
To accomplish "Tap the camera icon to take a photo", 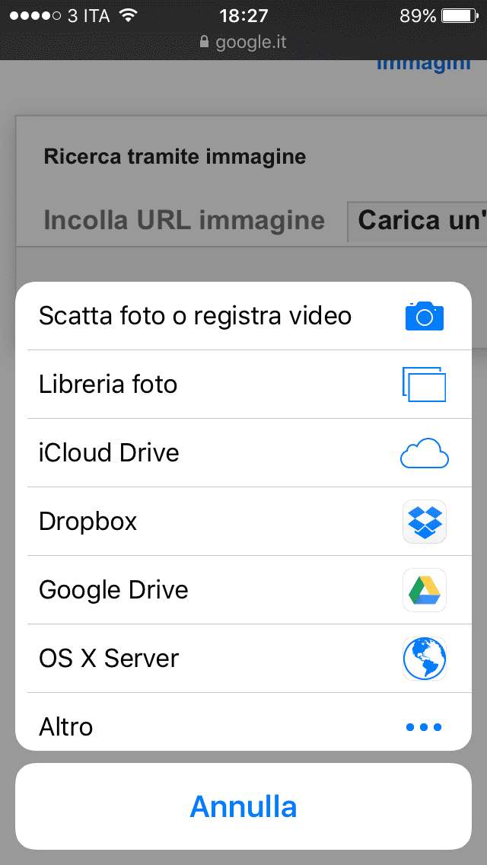I will click(x=424, y=316).
